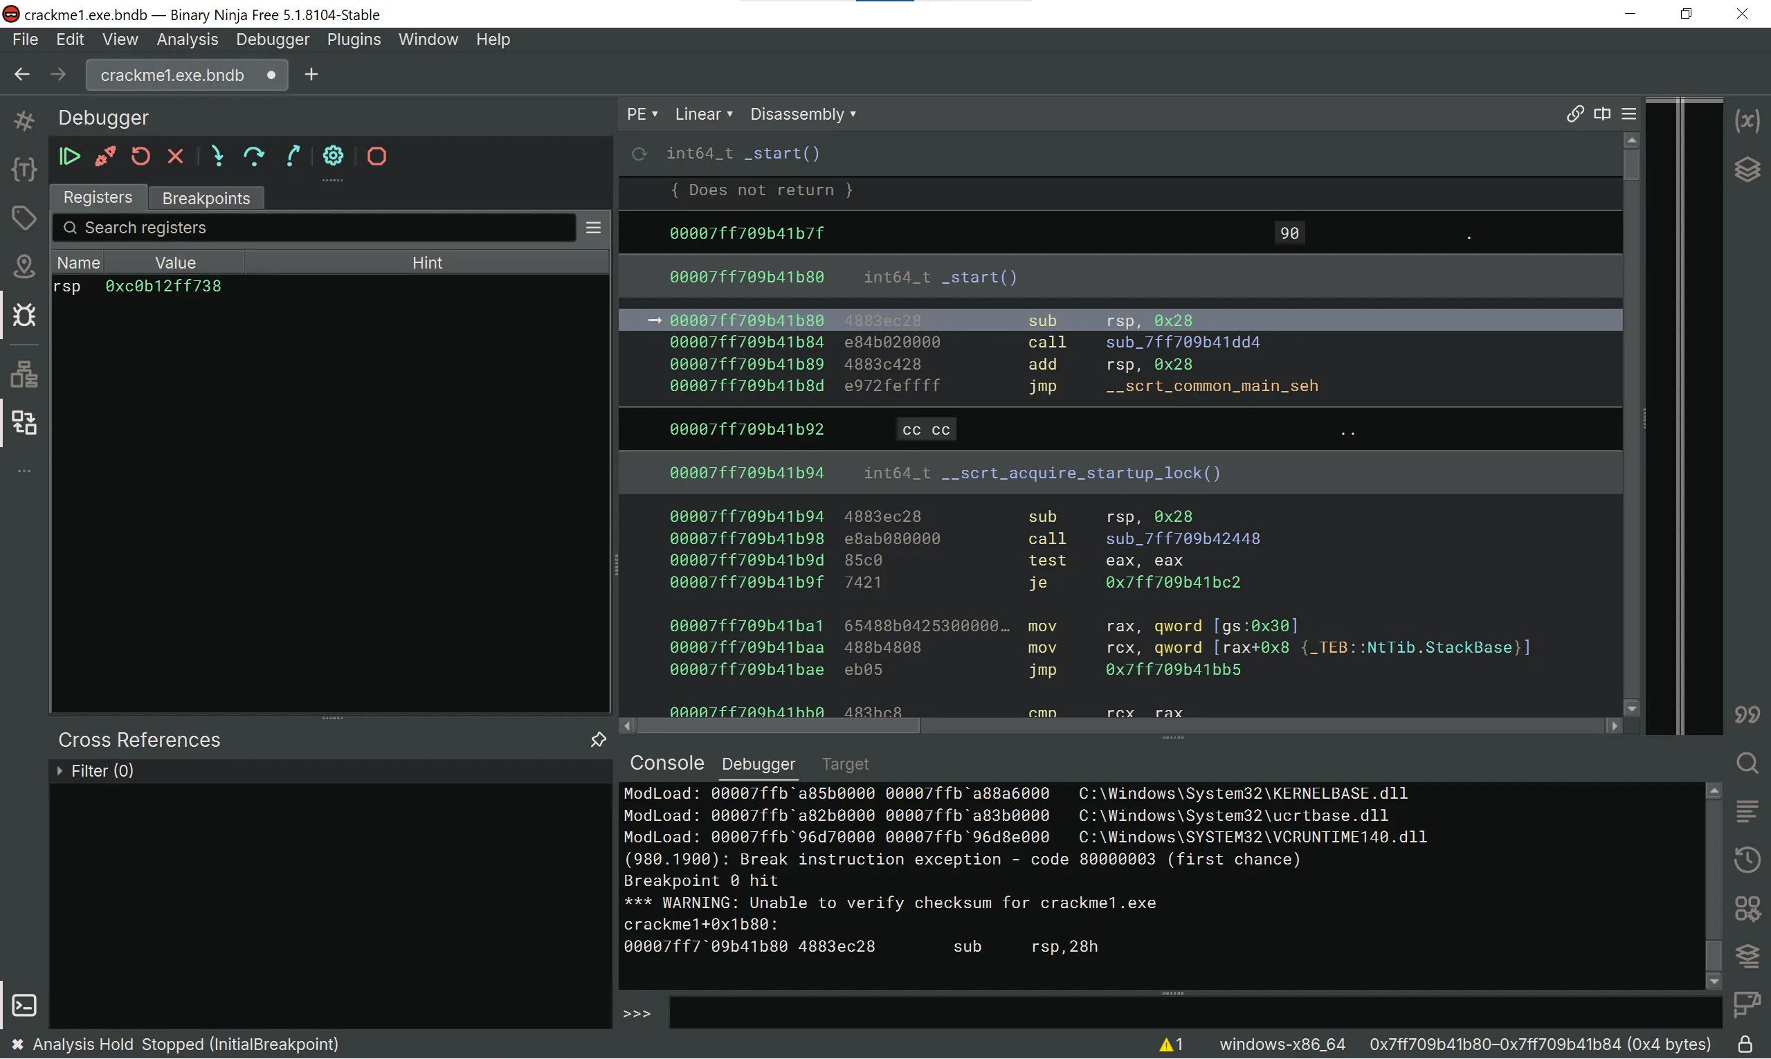The image size is (1771, 1059).
Task: Open the PE view type dropdown
Action: pos(642,114)
